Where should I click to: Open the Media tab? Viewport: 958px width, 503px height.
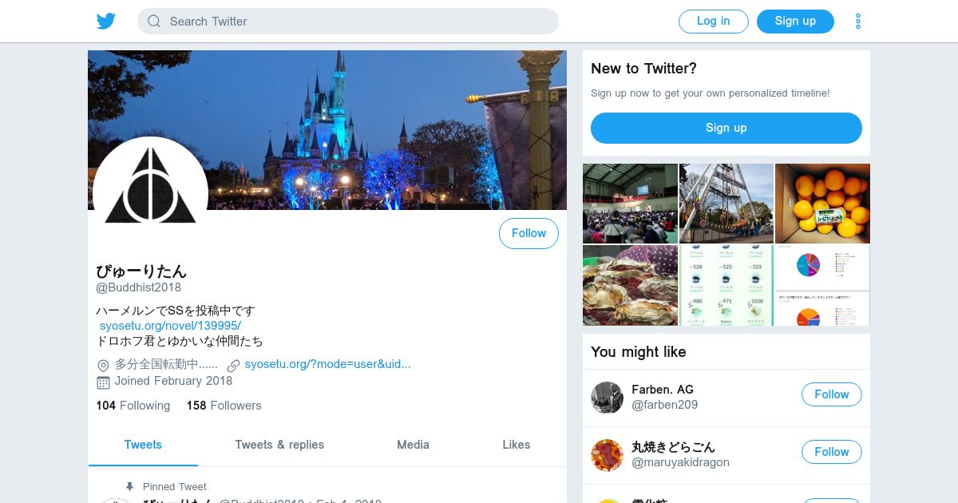pyautogui.click(x=413, y=445)
